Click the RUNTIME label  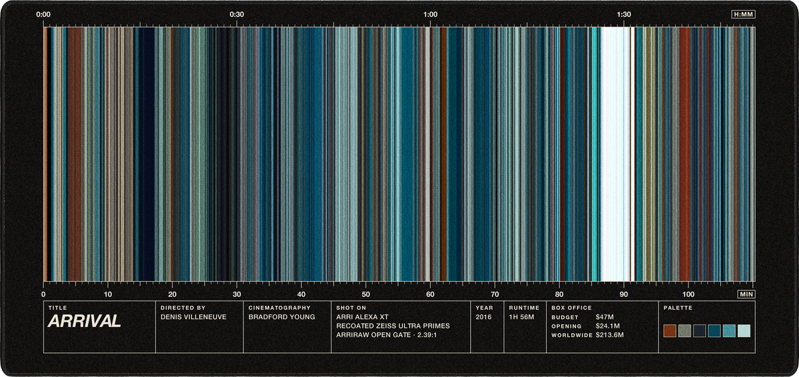(524, 308)
